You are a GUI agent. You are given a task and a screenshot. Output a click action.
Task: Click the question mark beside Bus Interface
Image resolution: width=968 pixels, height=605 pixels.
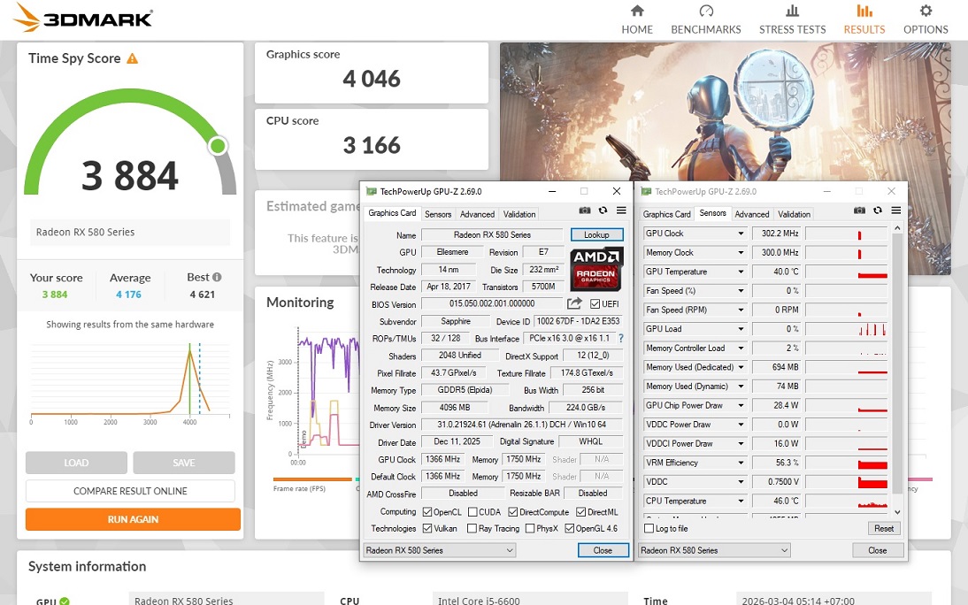(x=620, y=339)
